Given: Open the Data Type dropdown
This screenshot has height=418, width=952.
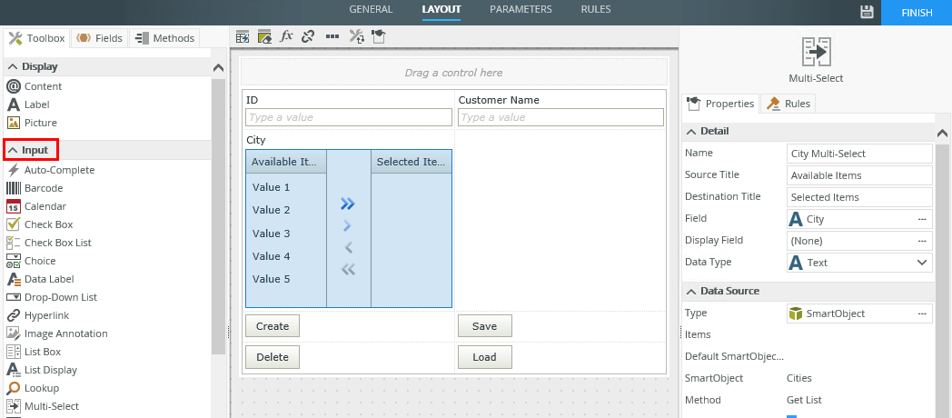Looking at the screenshot, I should pos(923,263).
